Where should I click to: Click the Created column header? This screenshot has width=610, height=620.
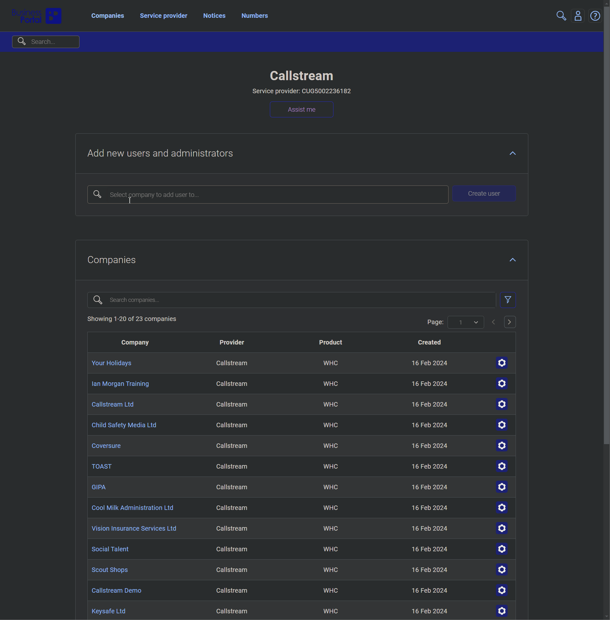coord(429,342)
